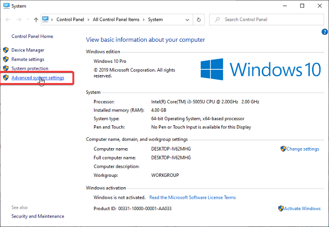Open Advanced system settings link
This screenshot has width=329, height=227.
(x=38, y=78)
